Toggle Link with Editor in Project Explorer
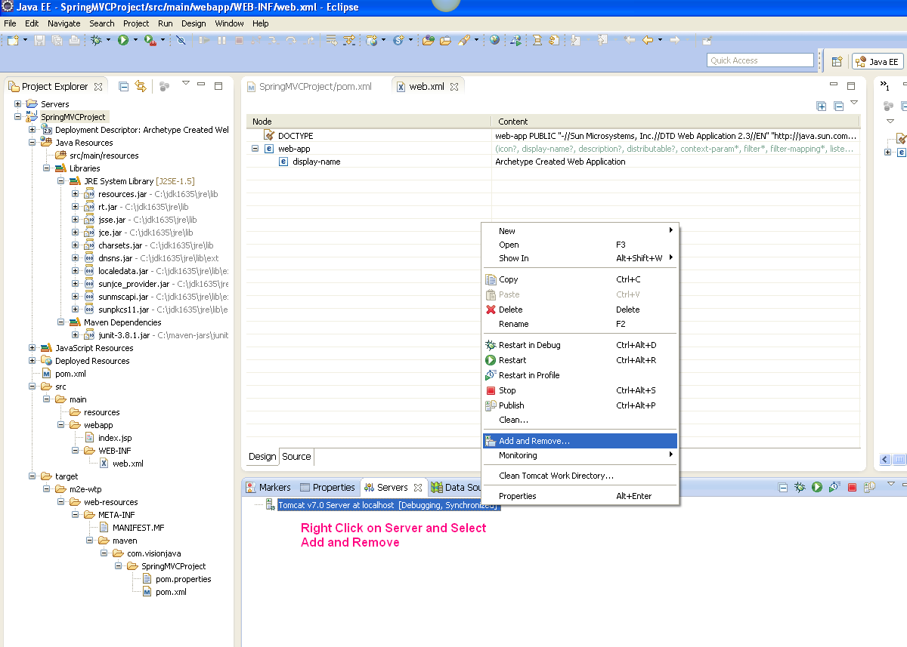Screen dimensions: 907x647 pyautogui.click(x=141, y=87)
